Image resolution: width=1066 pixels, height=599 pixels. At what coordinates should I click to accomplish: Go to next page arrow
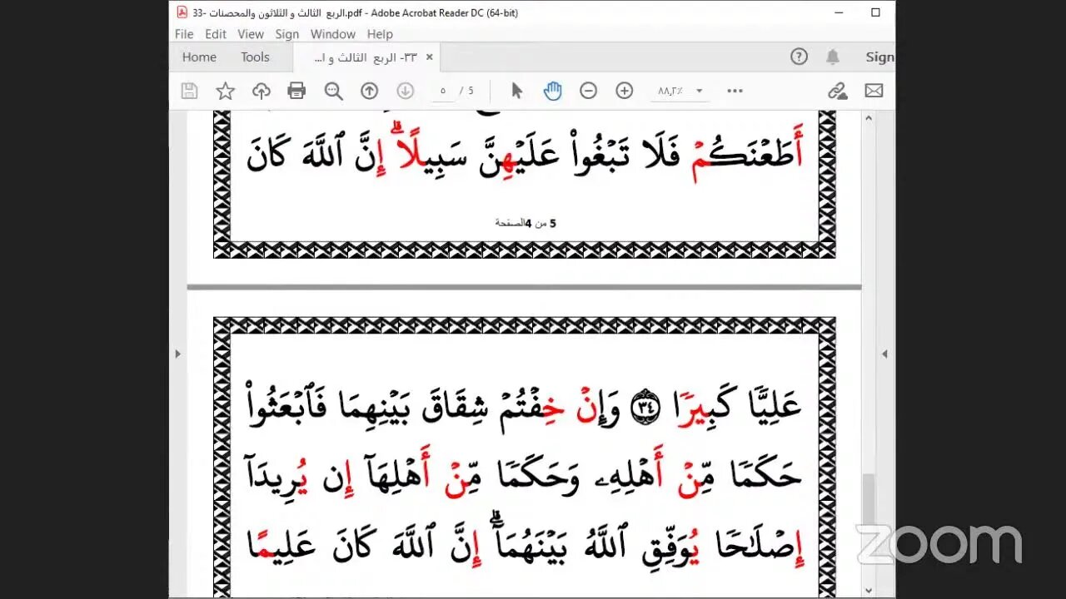[406, 91]
